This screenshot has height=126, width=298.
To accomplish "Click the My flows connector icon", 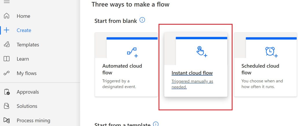I will click(7, 73).
